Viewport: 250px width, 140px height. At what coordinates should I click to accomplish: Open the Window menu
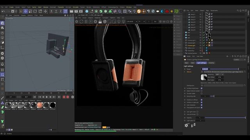[x=129, y=7]
